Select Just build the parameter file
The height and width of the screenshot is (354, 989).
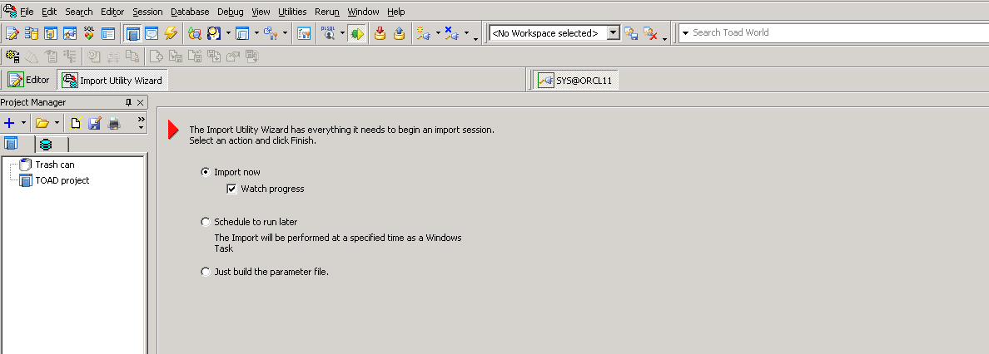pos(206,272)
